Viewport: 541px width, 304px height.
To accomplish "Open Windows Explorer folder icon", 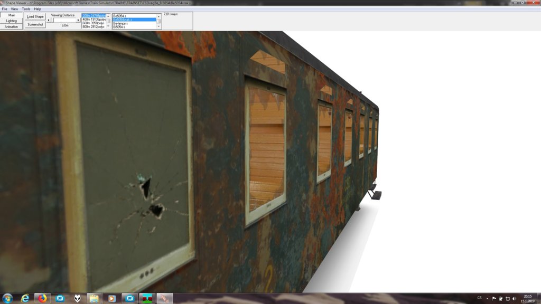I will pos(94,299).
